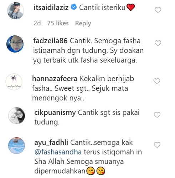The height and width of the screenshot is (178, 175).
Task: Click the verified badge next to itsaidilaziz
Action: tap(74, 7)
